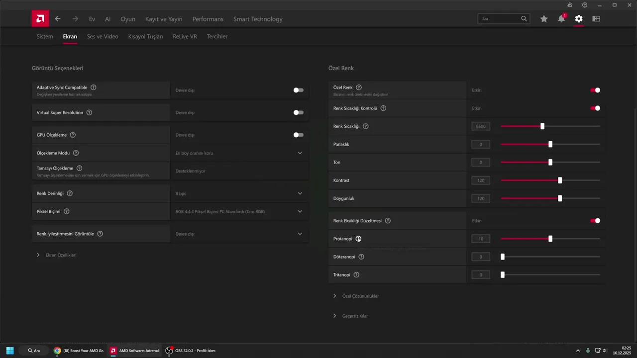Open Renk Derinliği 8 bpc dropdown

(x=239, y=193)
